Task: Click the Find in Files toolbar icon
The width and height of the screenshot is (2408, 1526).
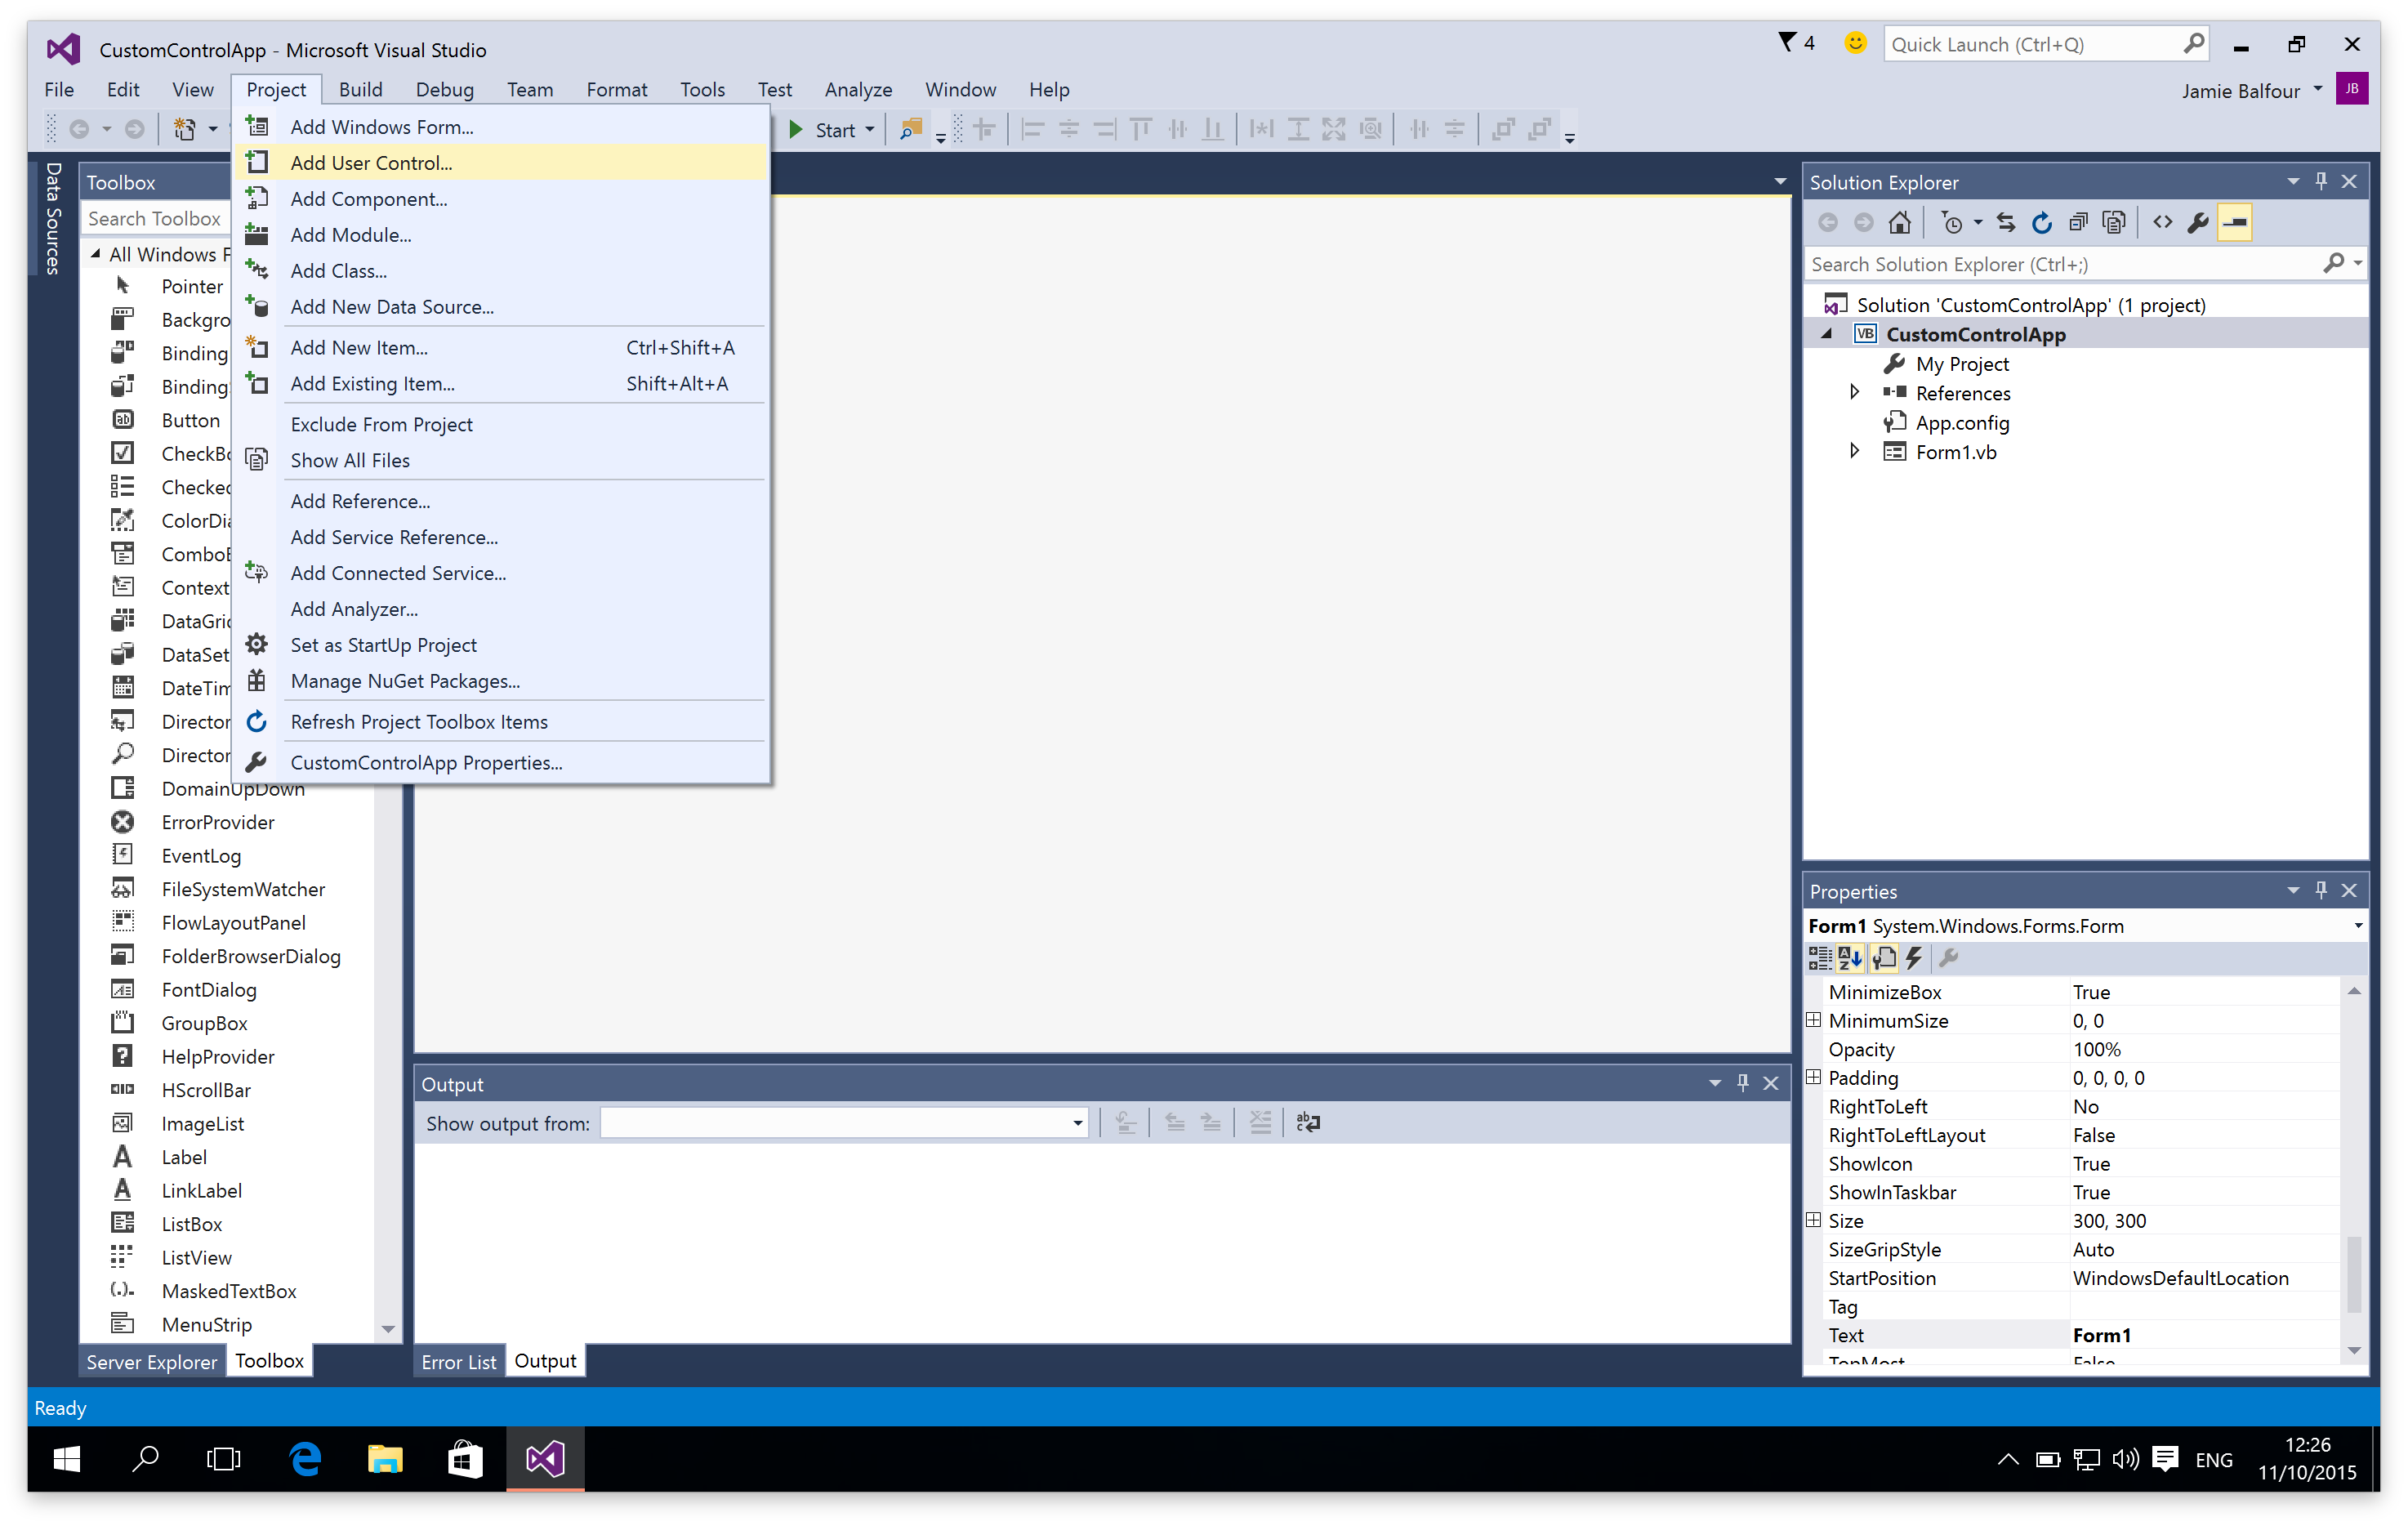Action: coord(910,129)
